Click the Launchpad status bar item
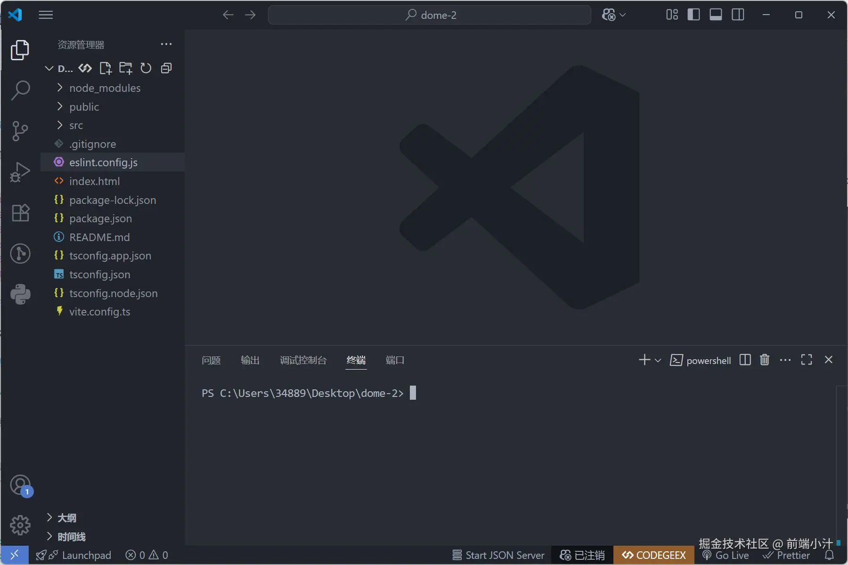Viewport: 848px width, 565px height. click(x=73, y=556)
